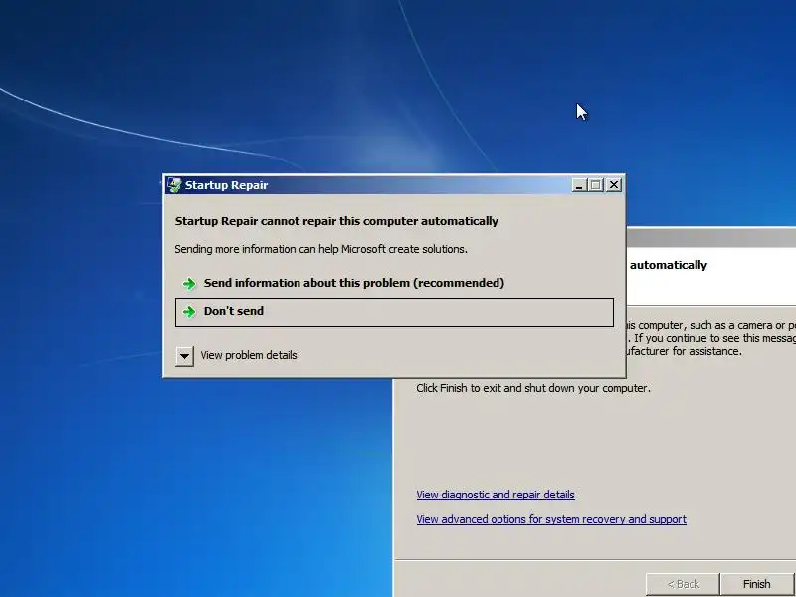Click the 'Startup Repair cannot repair' heading

click(336, 221)
